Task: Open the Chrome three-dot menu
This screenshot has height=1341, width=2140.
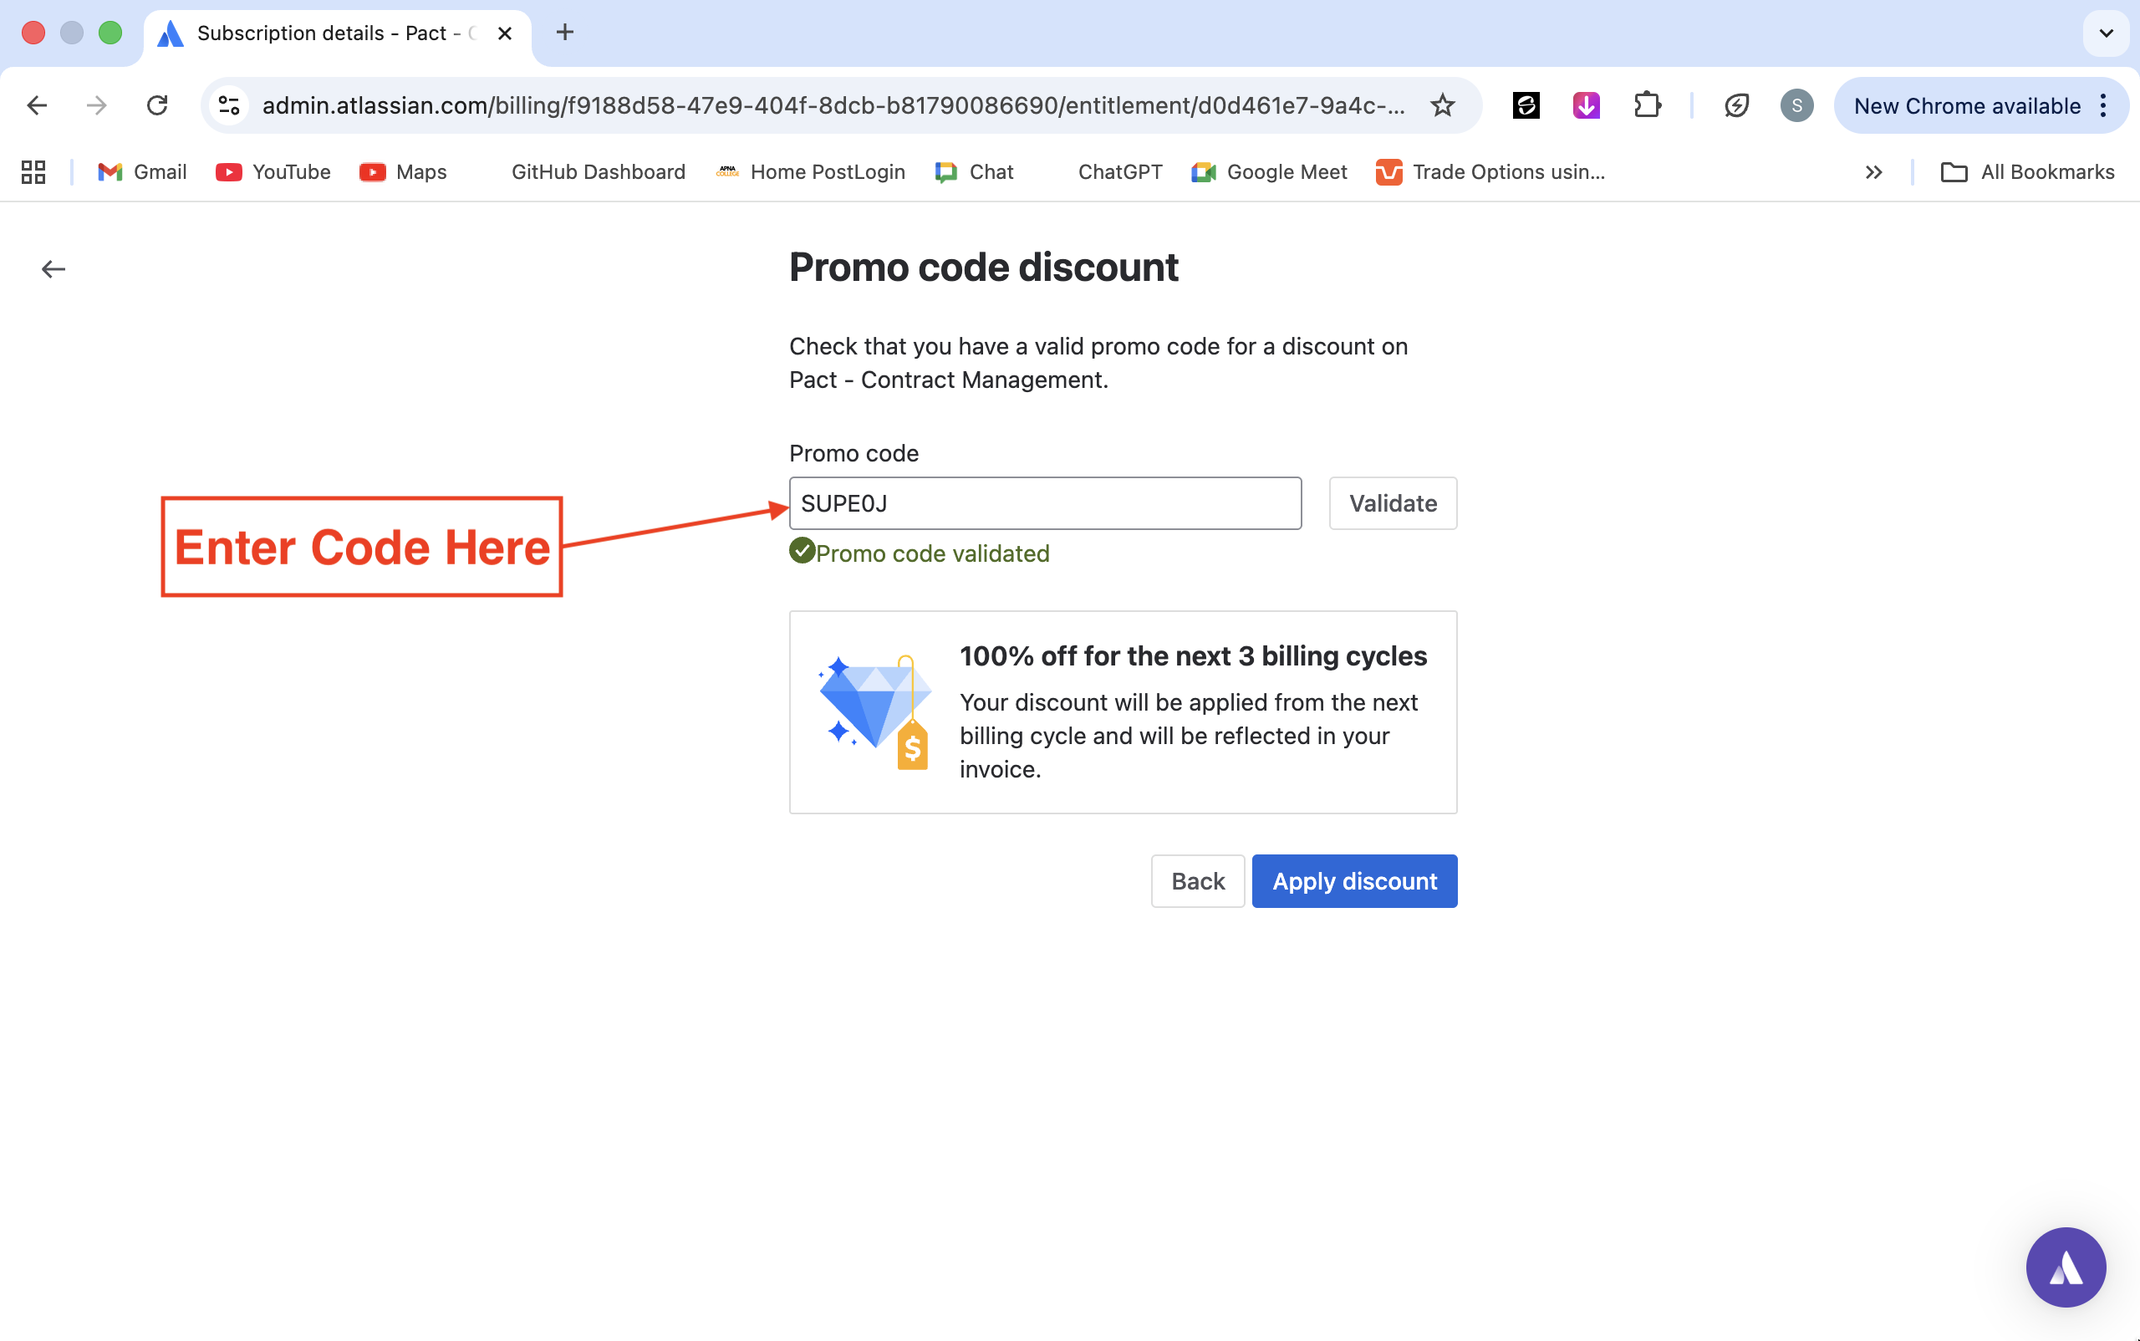Action: pos(2102,105)
